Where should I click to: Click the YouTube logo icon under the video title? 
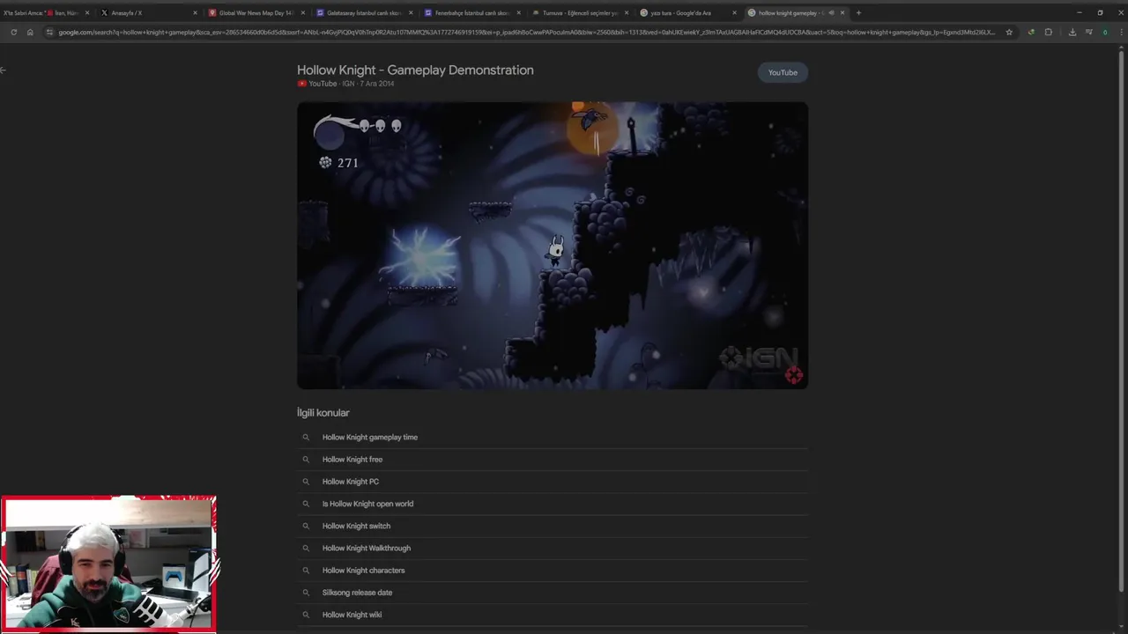[301, 84]
